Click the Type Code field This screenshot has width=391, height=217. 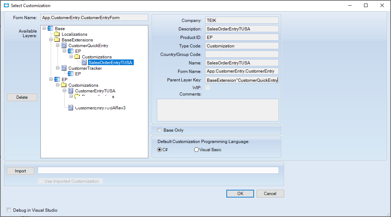point(242,46)
